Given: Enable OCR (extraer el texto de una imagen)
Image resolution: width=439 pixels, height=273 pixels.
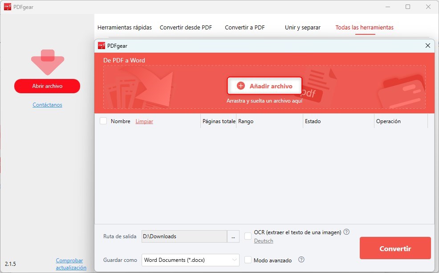Looking at the screenshot, I should (x=248, y=235).
